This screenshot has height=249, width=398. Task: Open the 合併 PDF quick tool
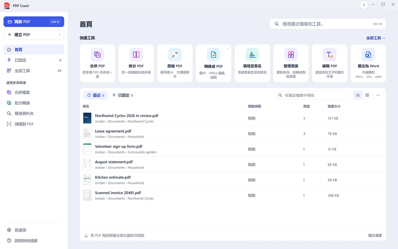[x=97, y=63]
